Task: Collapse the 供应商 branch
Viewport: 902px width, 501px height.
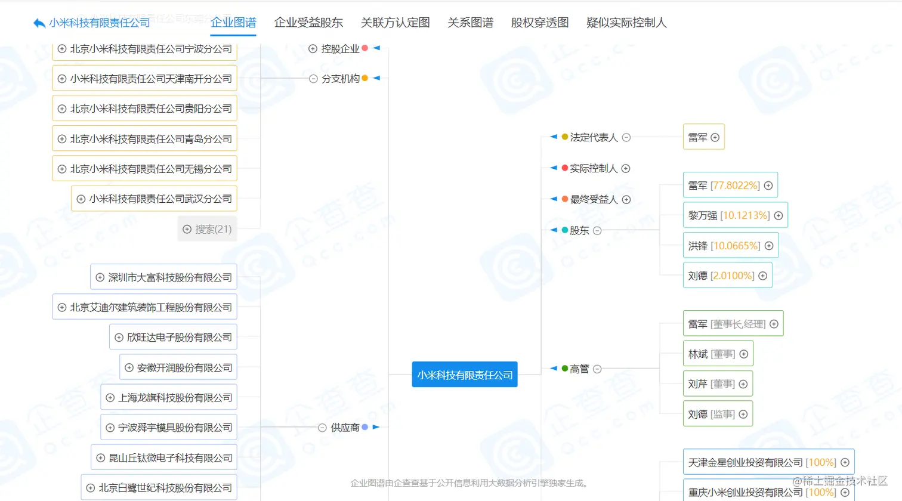Action: coord(322,428)
